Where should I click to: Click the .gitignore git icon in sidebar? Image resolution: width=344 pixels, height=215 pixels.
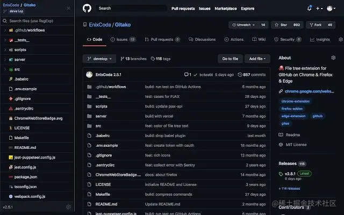[11, 98]
